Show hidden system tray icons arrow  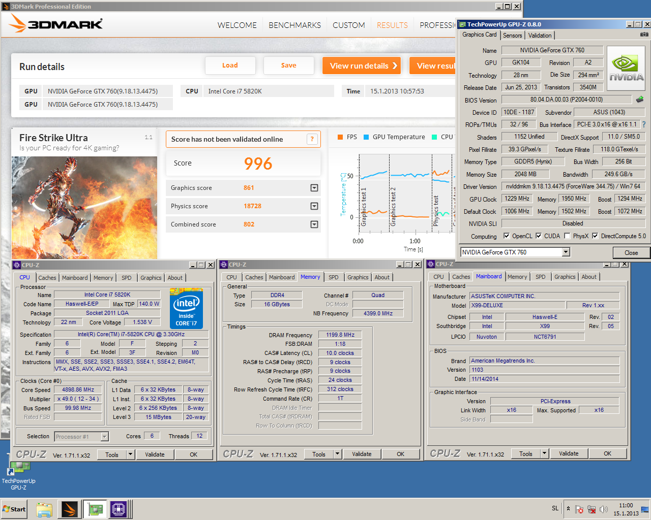click(568, 508)
